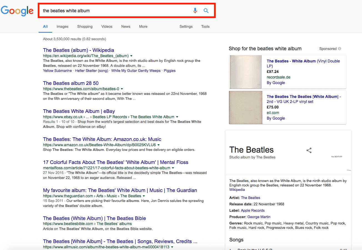This screenshot has width=362, height=250.
Task: Open Piggies sitelink
Action: 170,71
